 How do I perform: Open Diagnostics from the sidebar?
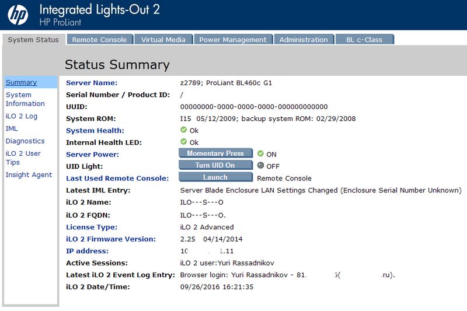(x=25, y=141)
